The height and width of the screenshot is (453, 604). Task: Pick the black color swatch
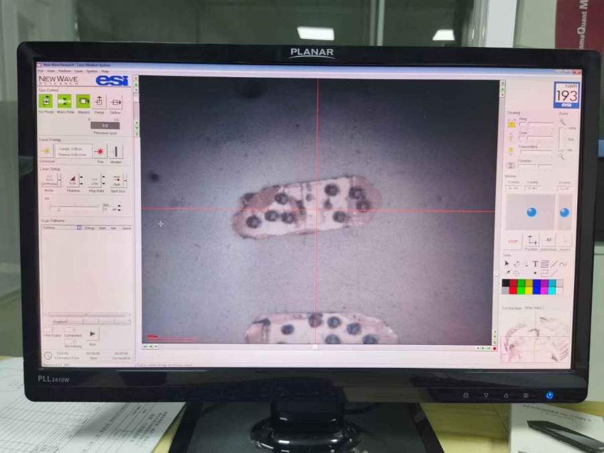pos(506,283)
